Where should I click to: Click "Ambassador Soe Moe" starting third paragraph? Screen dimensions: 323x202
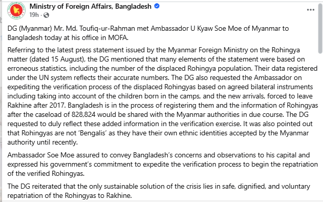tap(41, 155)
